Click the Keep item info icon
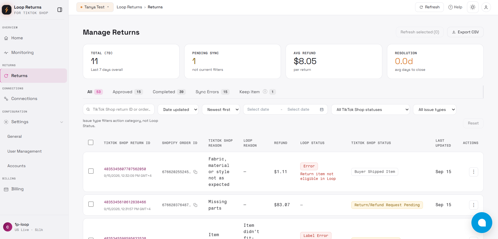This screenshot has width=498, height=239. [265, 92]
